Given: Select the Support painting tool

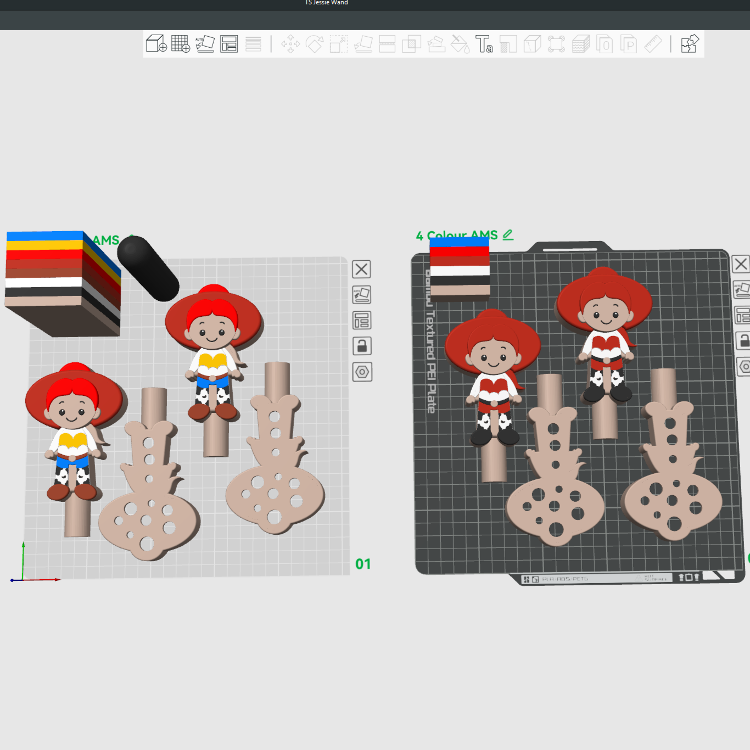Looking at the screenshot, I should click(436, 43).
